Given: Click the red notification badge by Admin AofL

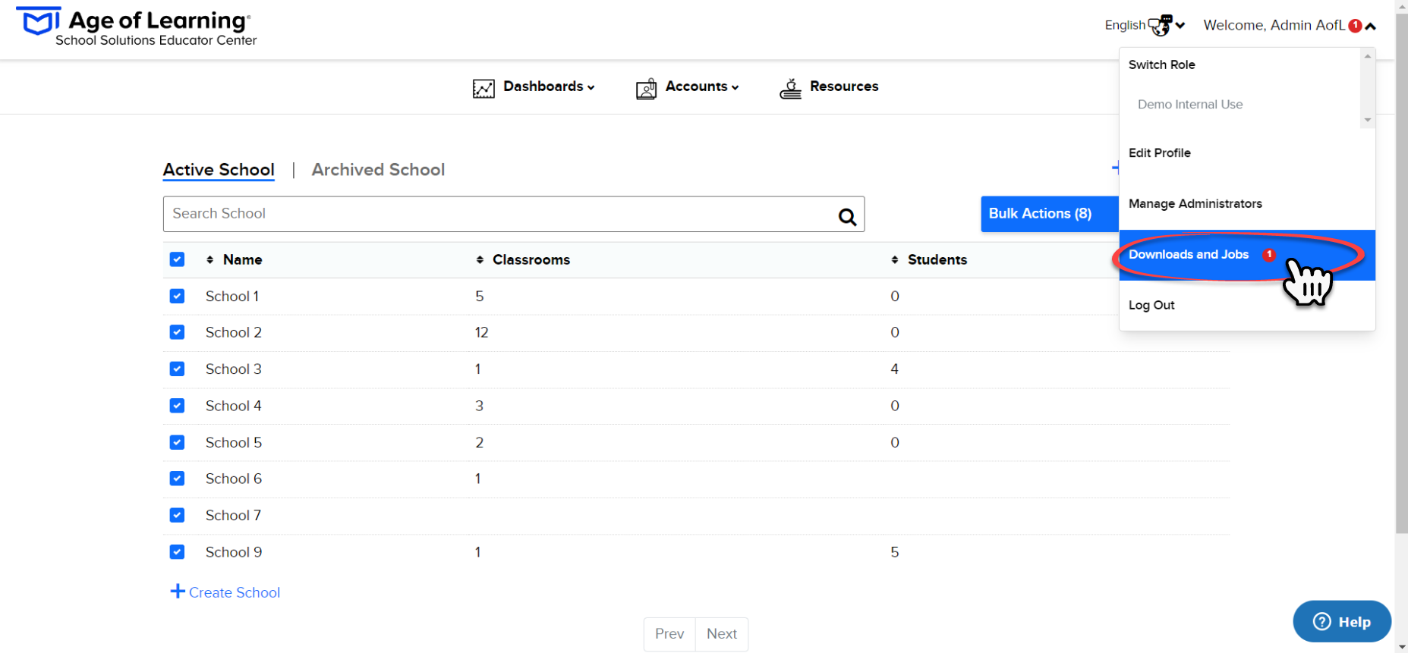Looking at the screenshot, I should (x=1355, y=26).
